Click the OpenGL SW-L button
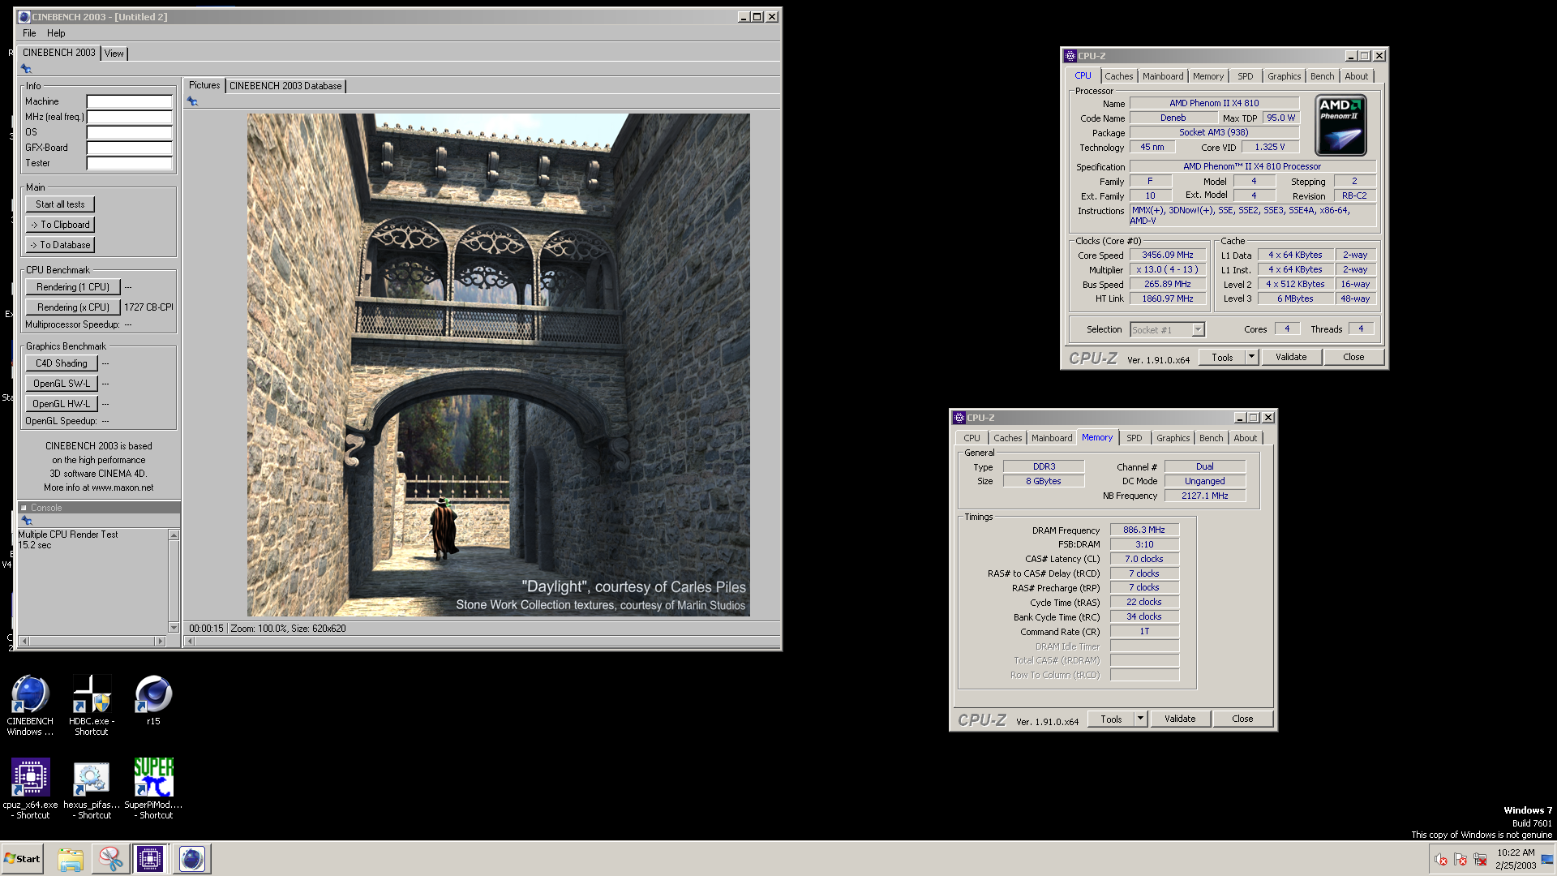1557x876 pixels. 62,384
